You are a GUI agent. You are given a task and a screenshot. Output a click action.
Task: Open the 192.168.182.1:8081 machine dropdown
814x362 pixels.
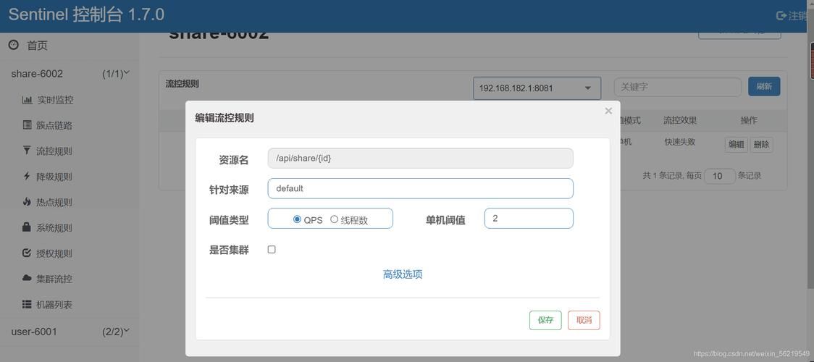point(537,88)
